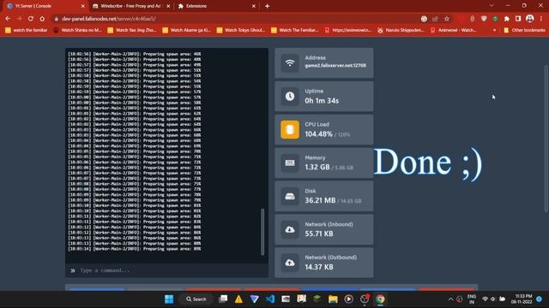The image size is (549, 308).
Task: Go back using the browser back arrow
Action: pyautogui.click(x=8, y=19)
